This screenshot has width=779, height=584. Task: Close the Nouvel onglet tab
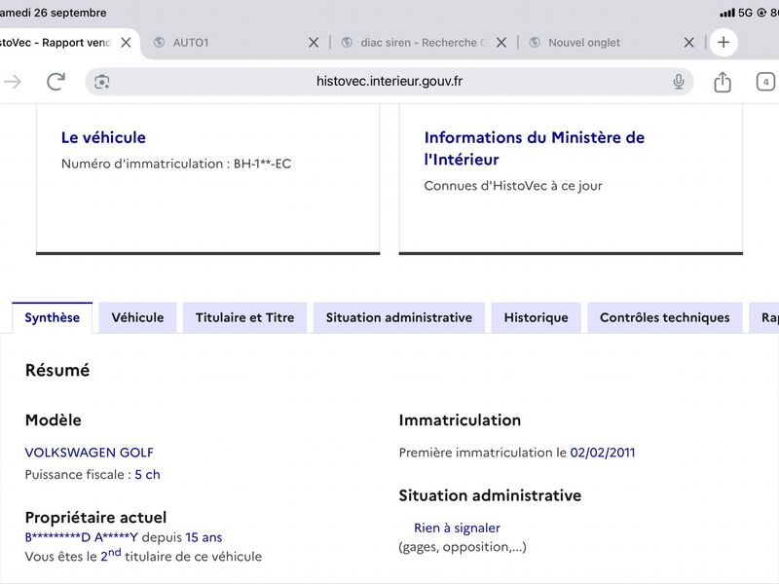(x=689, y=43)
